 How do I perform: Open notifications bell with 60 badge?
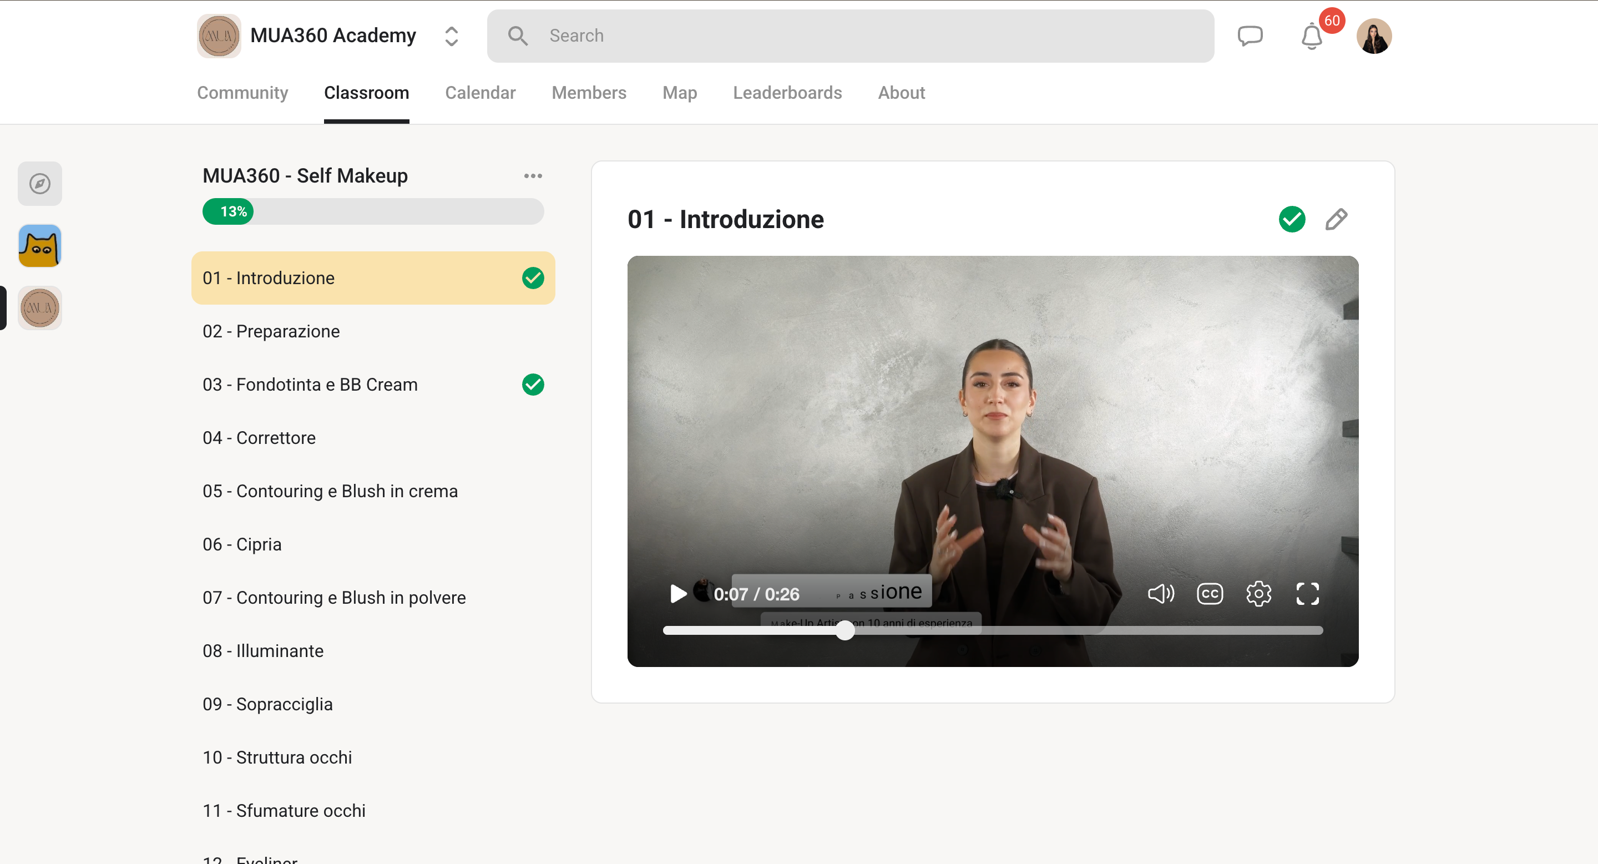pyautogui.click(x=1311, y=36)
